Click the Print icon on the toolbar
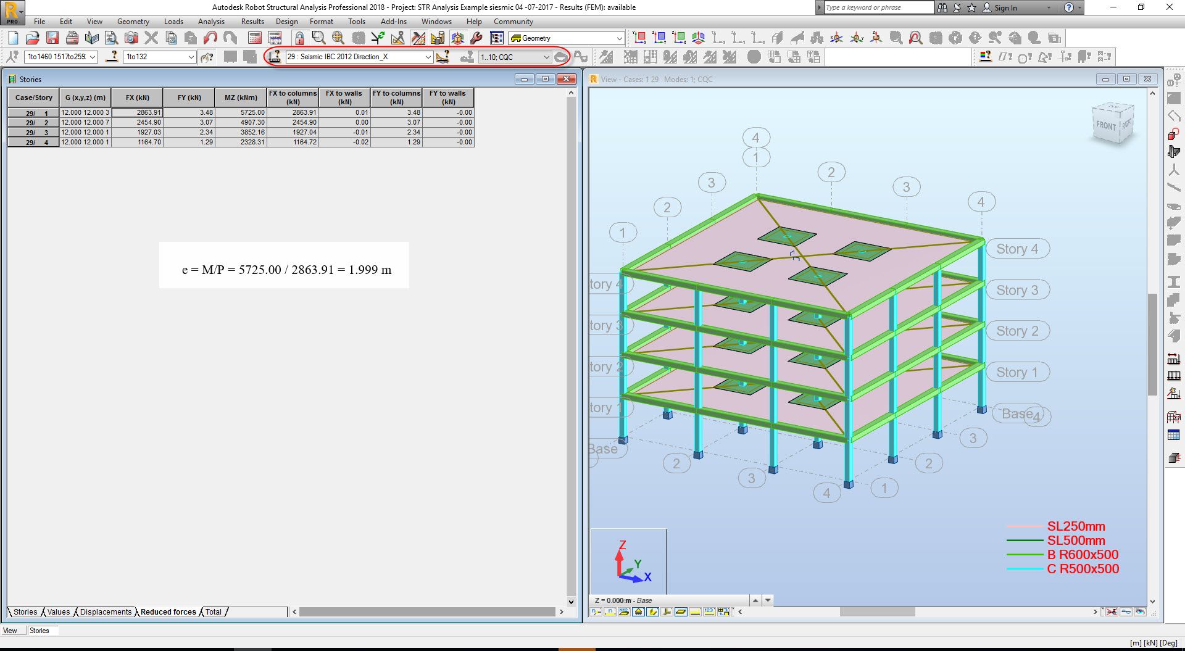This screenshot has height=651, width=1185. (x=73, y=38)
